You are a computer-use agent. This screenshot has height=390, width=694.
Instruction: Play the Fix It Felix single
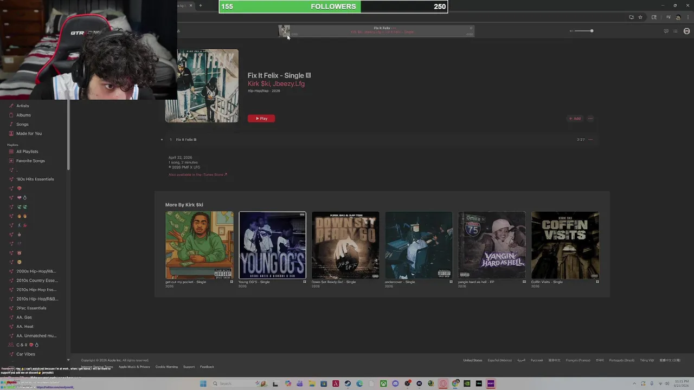[261, 118]
